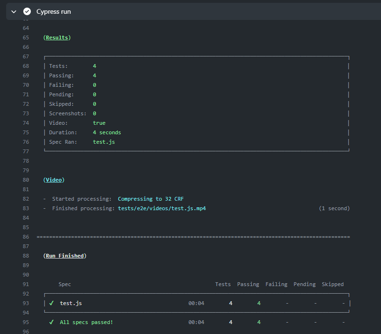This screenshot has height=334, width=381.
Task: Select 'Finished processing:' label
Action: tap(83, 208)
